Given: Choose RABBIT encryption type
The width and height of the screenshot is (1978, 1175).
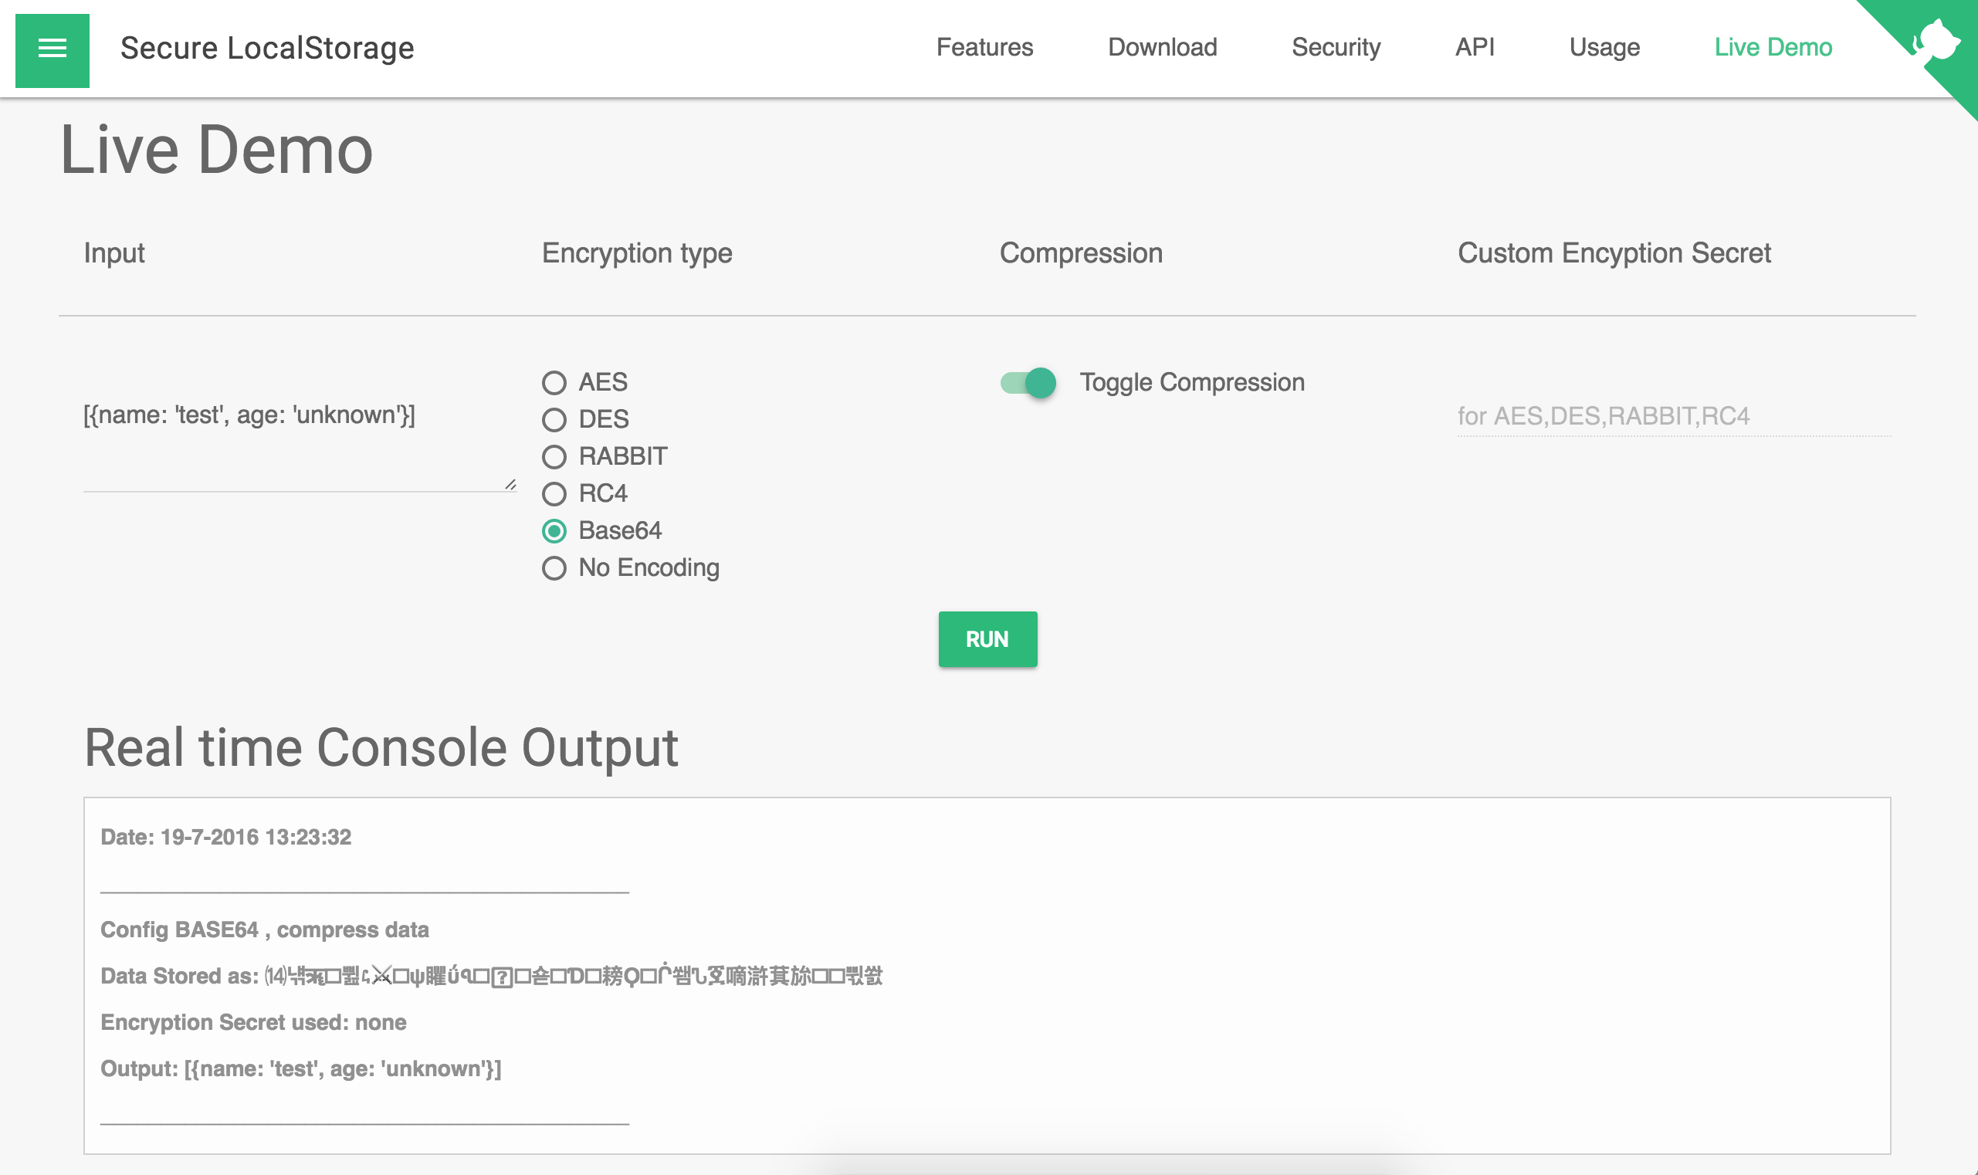Looking at the screenshot, I should coord(554,457).
